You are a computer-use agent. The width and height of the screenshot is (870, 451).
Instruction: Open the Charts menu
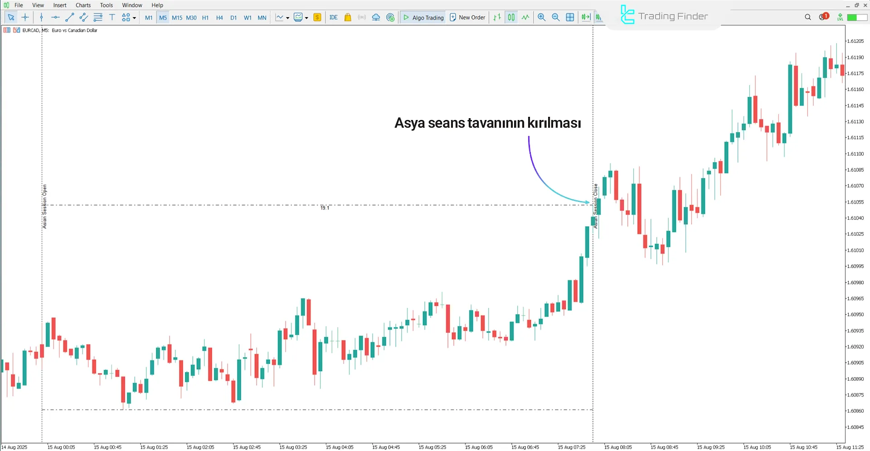coord(83,5)
